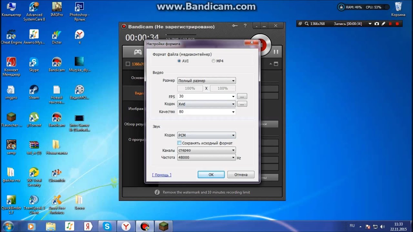Open the Частота dropdown showing 48000
413x232 pixels.
[206, 158]
